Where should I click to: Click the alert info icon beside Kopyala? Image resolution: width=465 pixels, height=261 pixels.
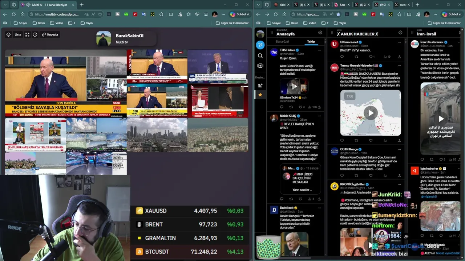tap(35, 35)
